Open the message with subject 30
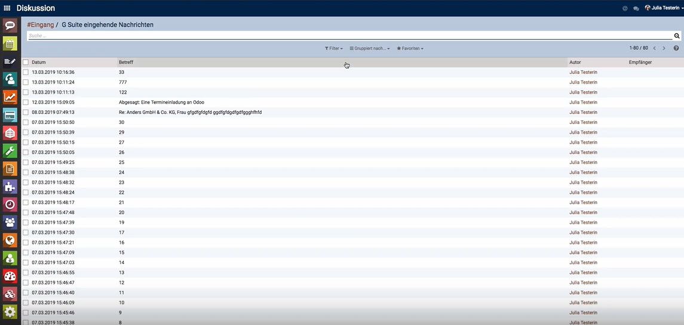 coord(121,122)
